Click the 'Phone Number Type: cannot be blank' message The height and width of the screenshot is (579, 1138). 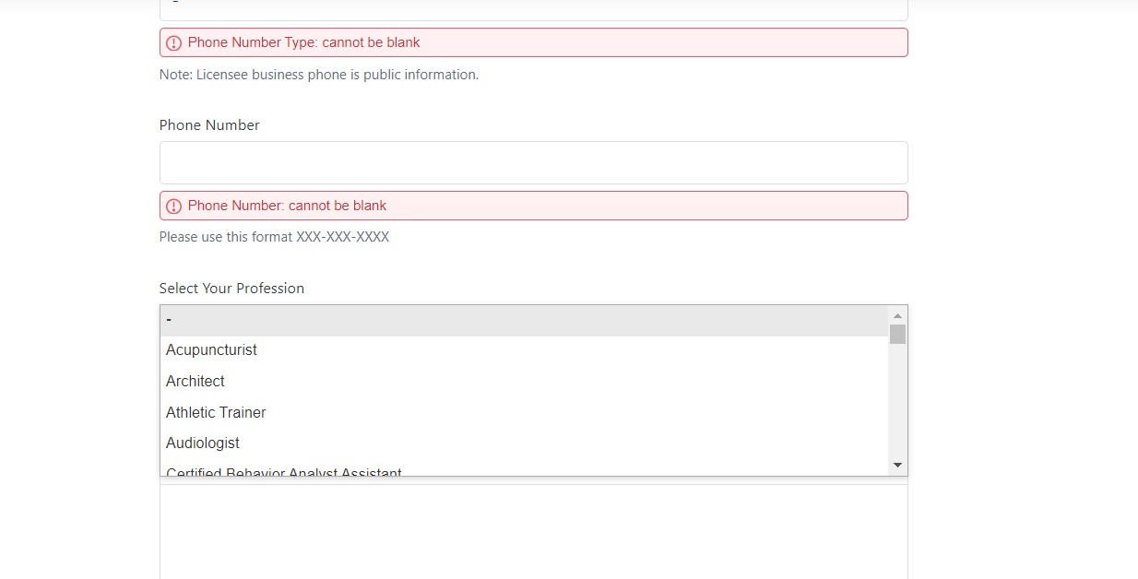[x=304, y=42]
